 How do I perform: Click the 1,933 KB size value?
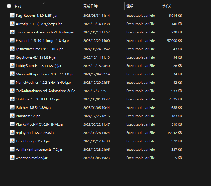click(x=175, y=91)
